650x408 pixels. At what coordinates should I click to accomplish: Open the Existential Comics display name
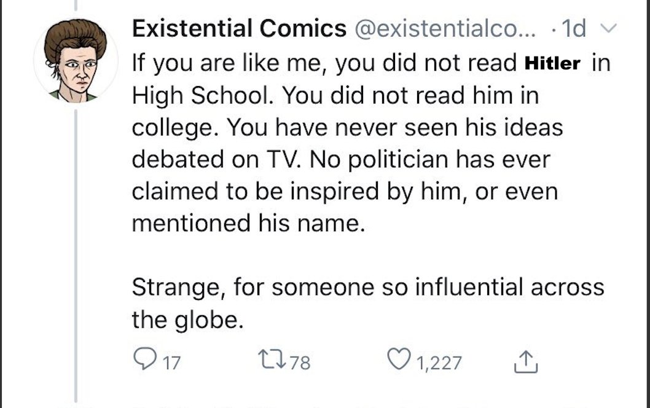[240, 29]
